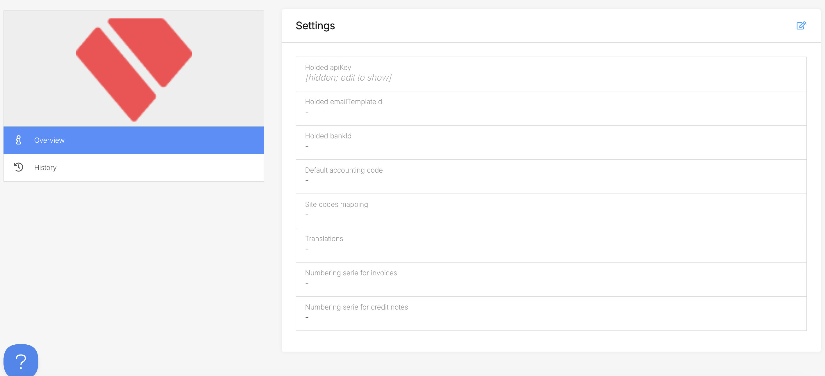
Task: Open the help question mark button
Action: tap(21, 361)
